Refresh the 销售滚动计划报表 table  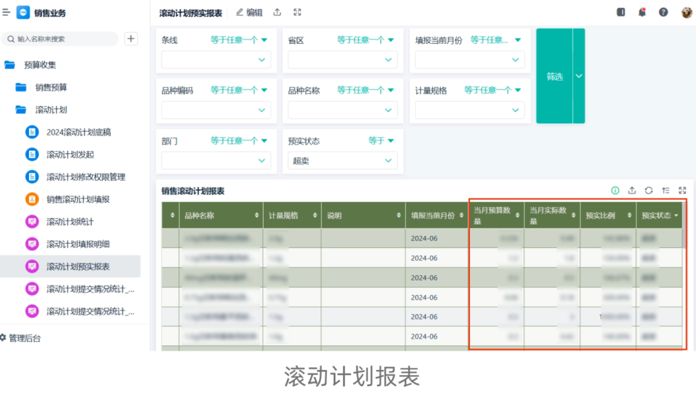pyautogui.click(x=649, y=191)
